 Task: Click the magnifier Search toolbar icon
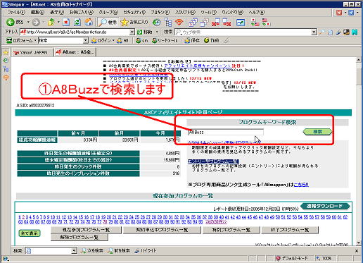pyautogui.click(x=108, y=23)
